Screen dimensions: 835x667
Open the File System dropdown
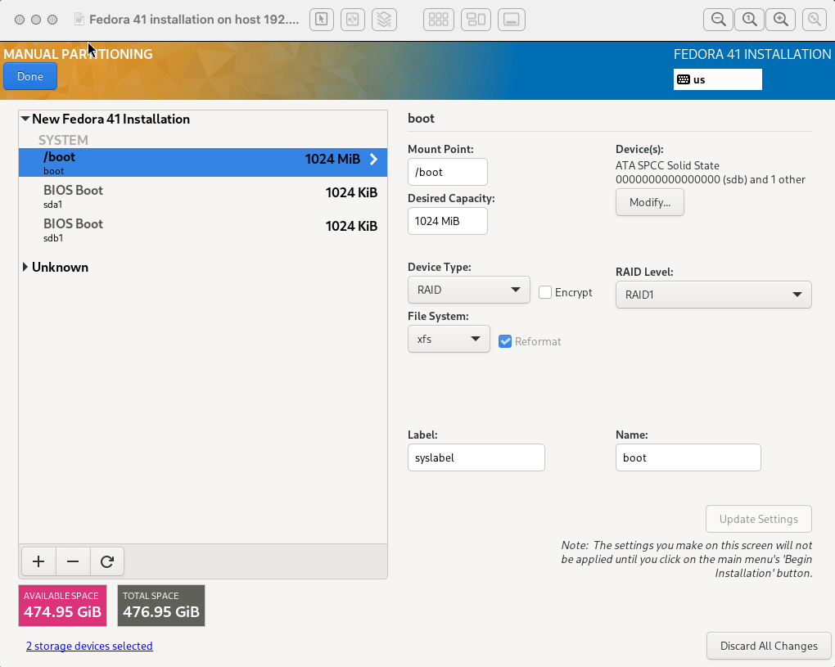[449, 339]
